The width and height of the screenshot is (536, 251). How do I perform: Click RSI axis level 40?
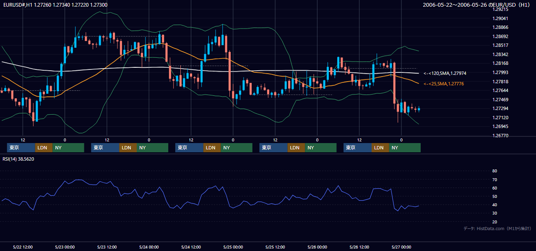tap(494, 205)
